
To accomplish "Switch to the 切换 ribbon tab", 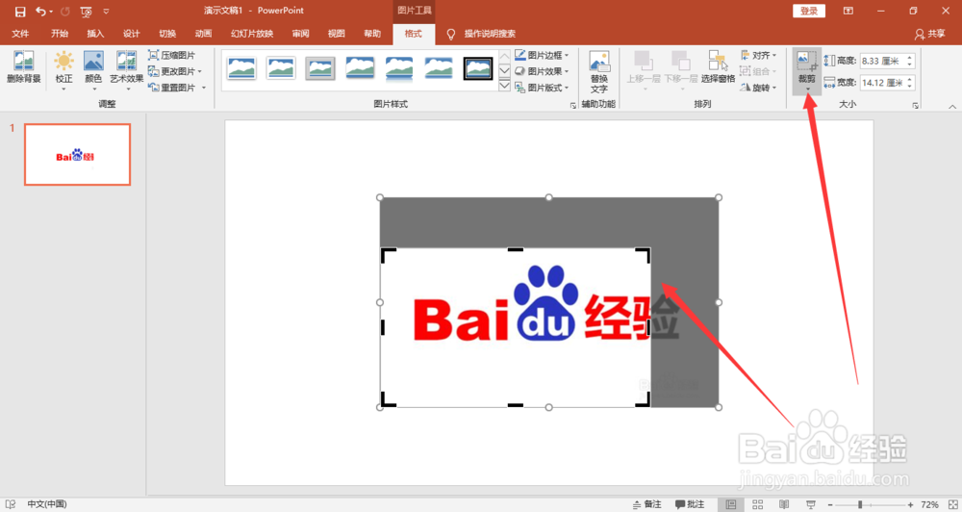I will tap(167, 34).
